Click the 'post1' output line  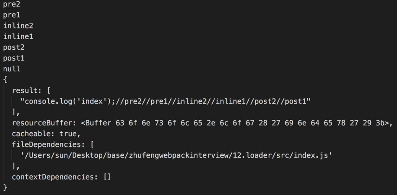tap(14, 58)
